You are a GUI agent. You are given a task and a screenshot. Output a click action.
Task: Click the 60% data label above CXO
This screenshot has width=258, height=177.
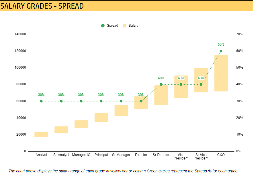[221, 45]
